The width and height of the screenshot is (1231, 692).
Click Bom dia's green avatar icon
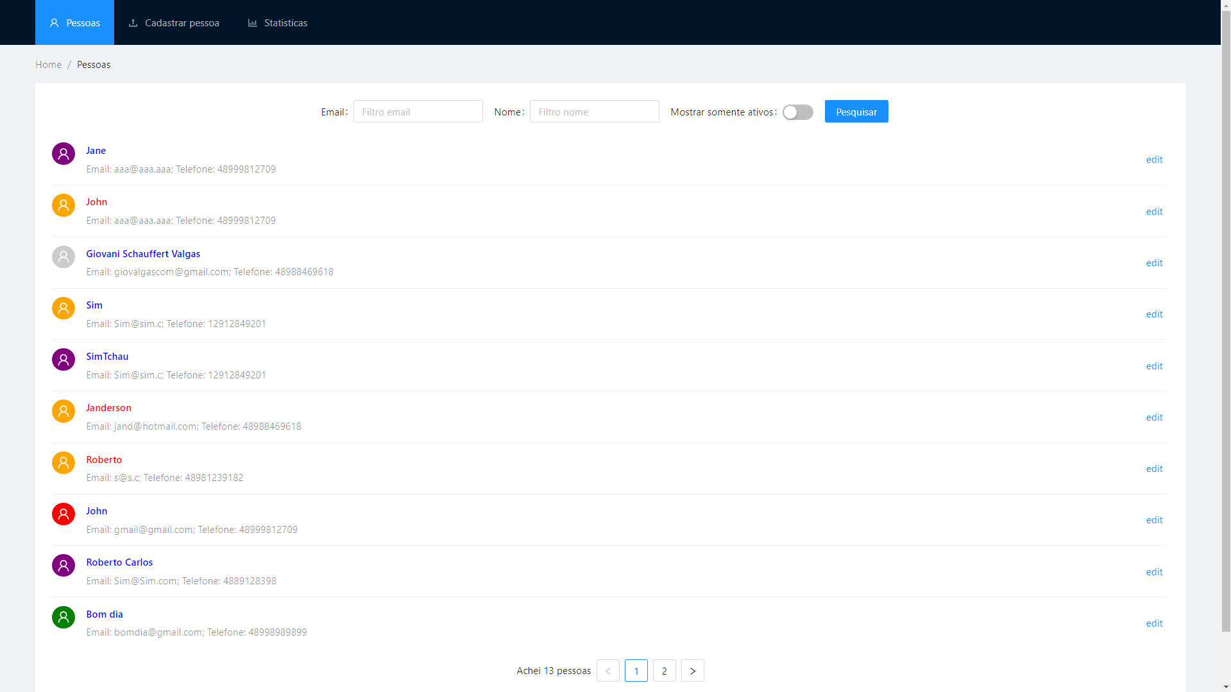tap(63, 617)
